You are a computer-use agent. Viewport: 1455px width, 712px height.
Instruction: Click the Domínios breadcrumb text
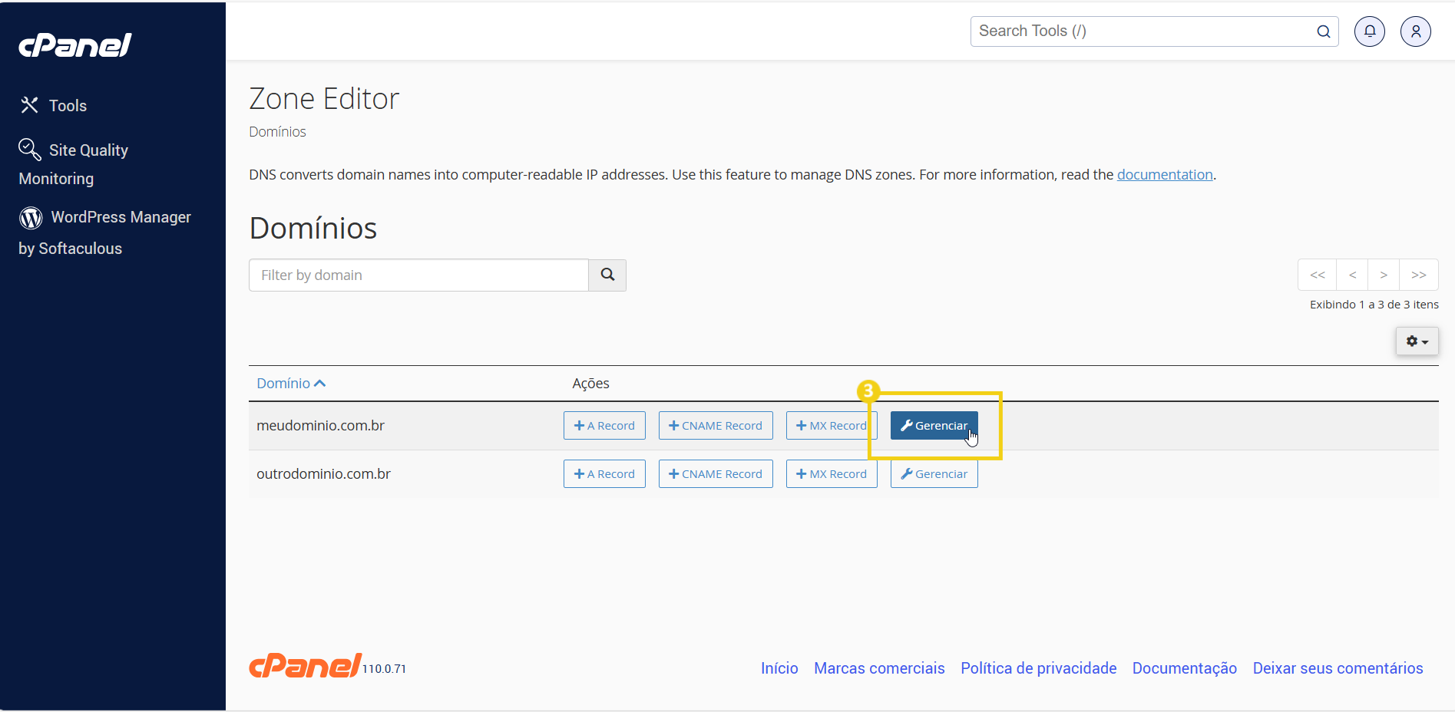coord(277,132)
